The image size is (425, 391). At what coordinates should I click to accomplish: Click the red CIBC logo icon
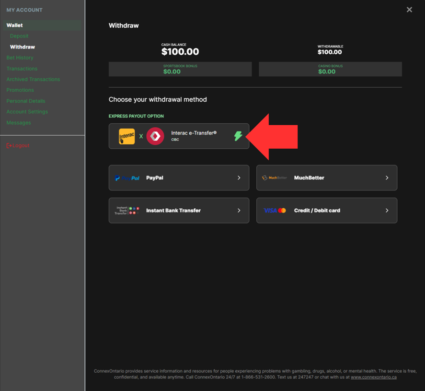click(x=155, y=136)
